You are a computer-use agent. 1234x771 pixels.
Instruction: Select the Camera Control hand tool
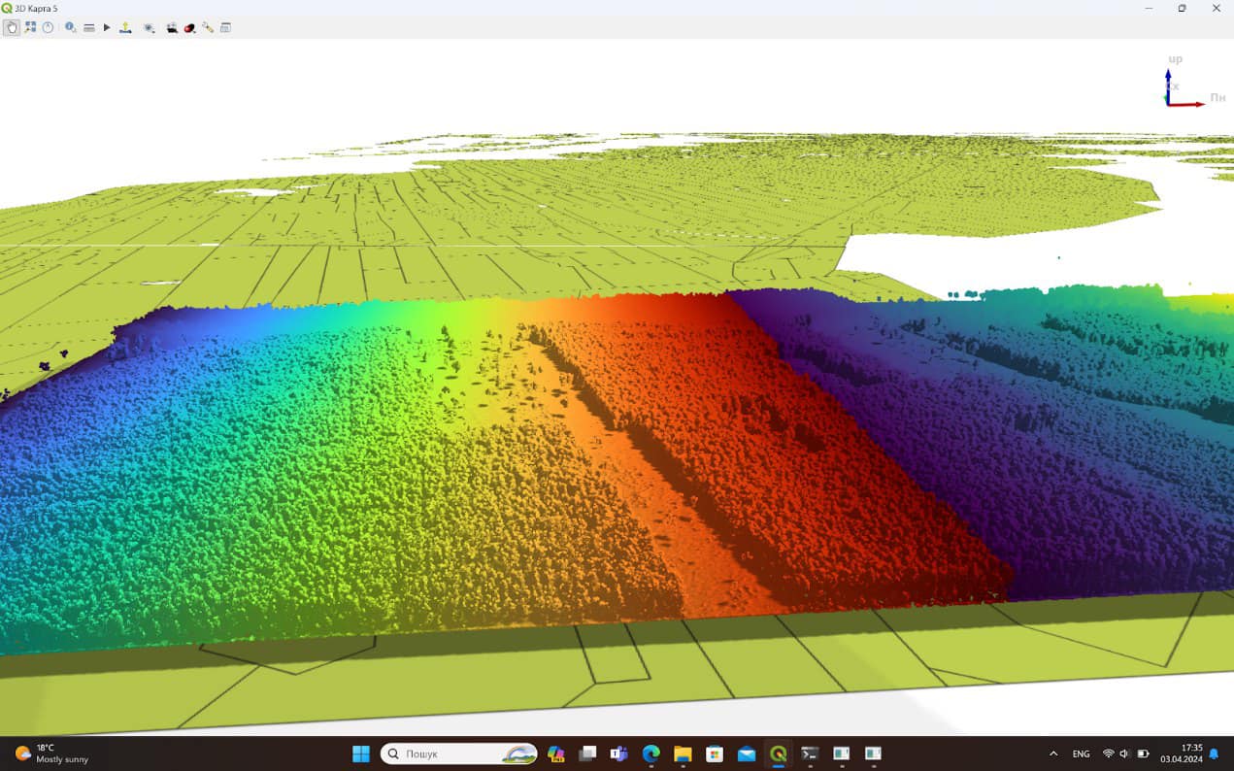click(12, 28)
